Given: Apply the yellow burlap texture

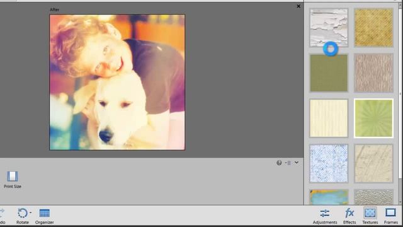Looking at the screenshot, I should 373,28.
